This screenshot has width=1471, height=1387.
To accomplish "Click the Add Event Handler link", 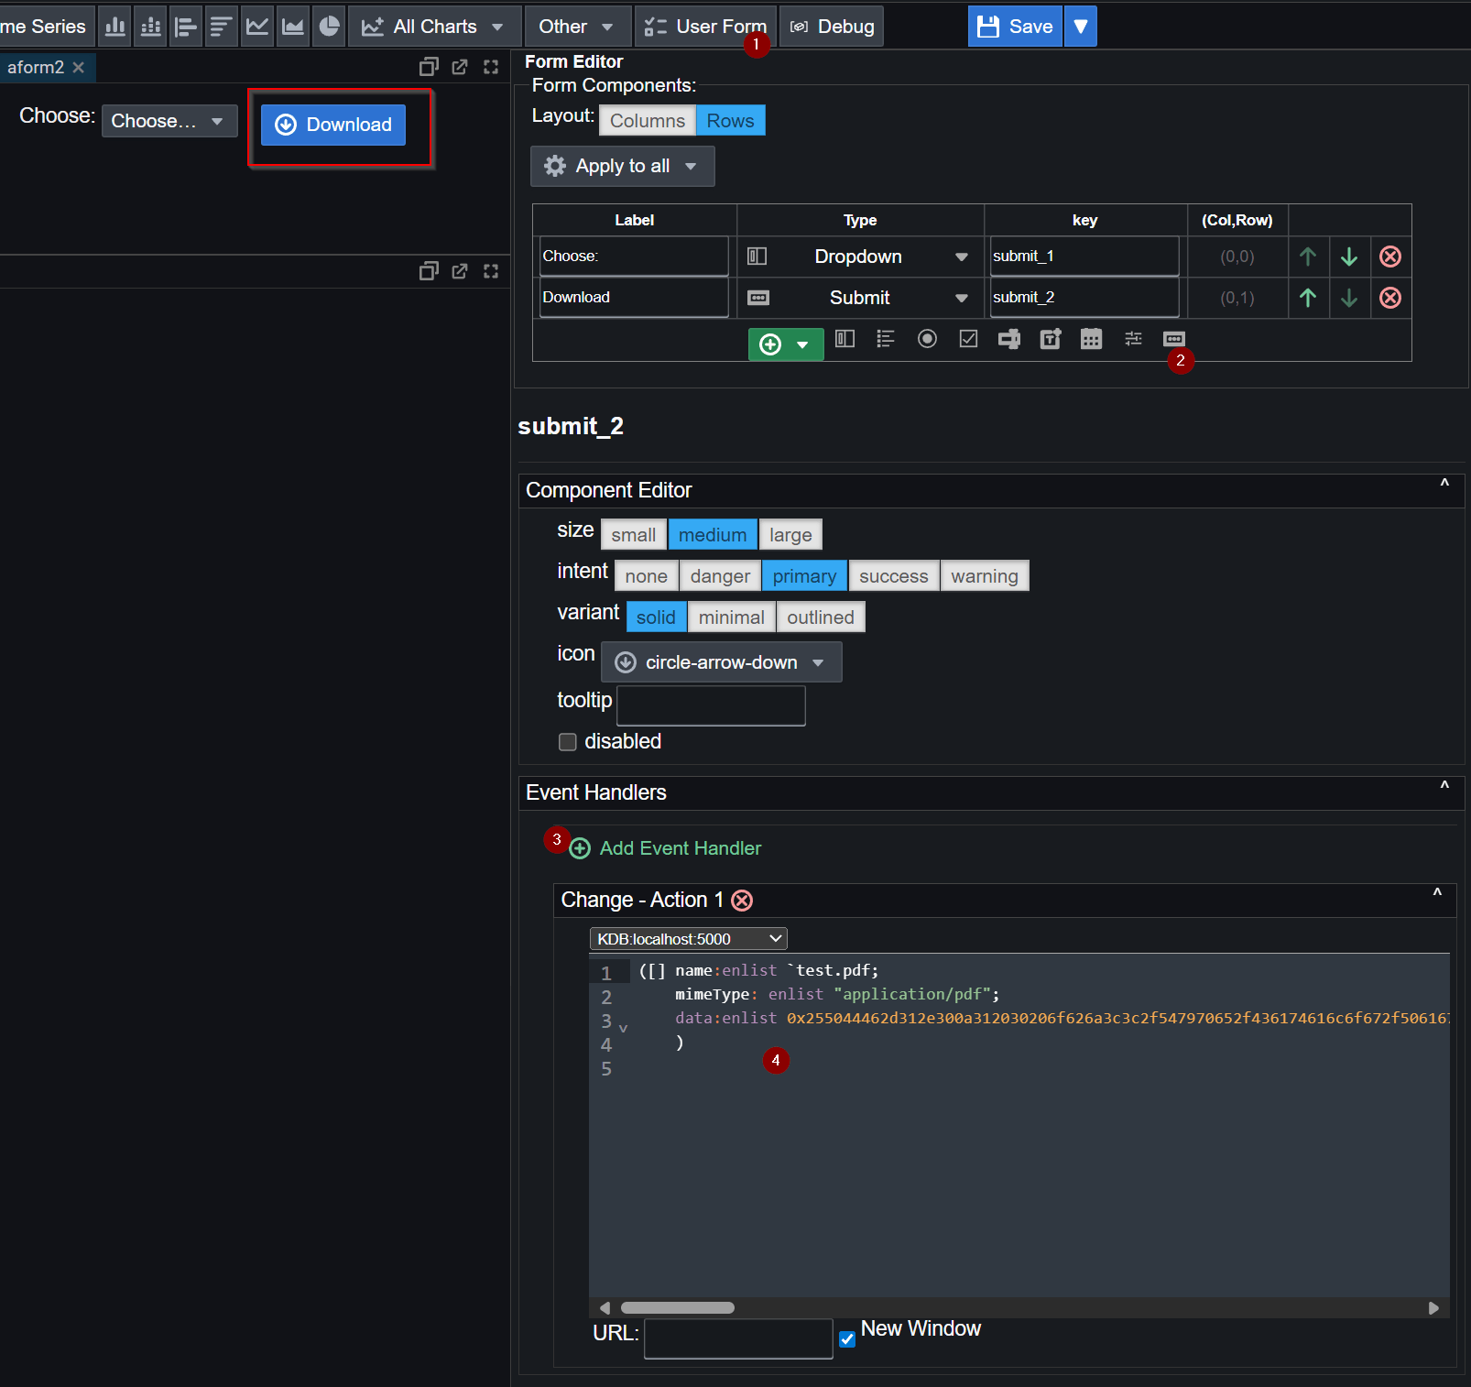I will pos(680,848).
